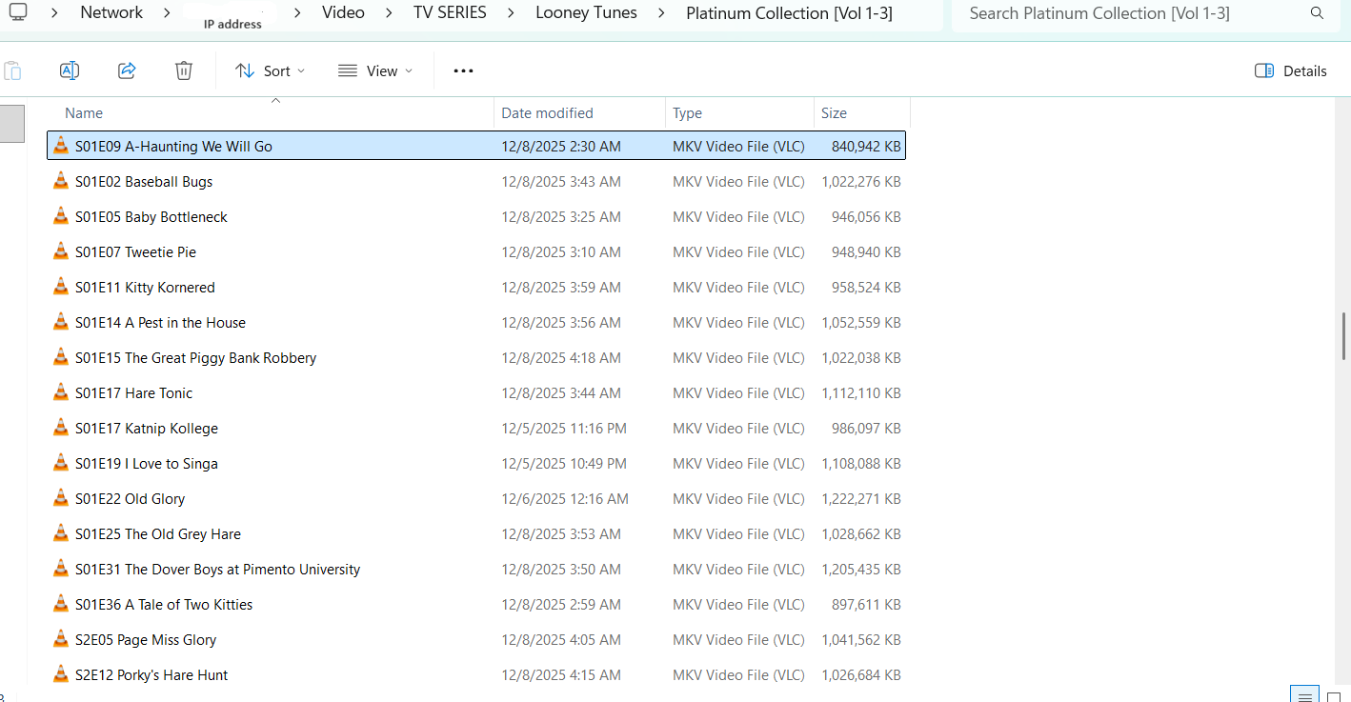Click VLC icon of S01E05 Baby Bottleneck
This screenshot has height=702, width=1351.
[61, 216]
